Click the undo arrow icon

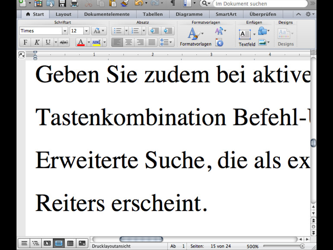click(x=139, y=3)
